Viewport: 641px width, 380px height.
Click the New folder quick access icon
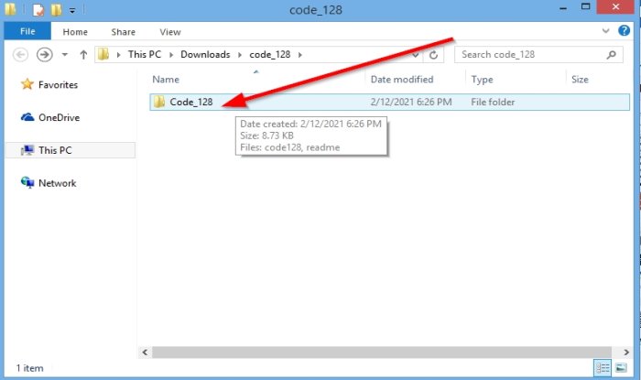(x=56, y=9)
